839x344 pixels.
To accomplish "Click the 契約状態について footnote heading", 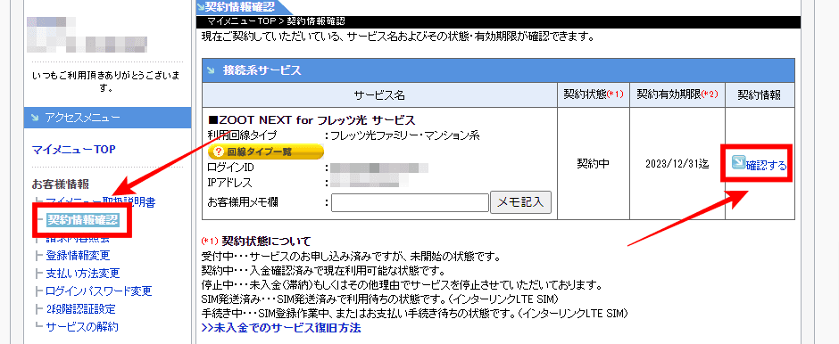I will (x=266, y=242).
